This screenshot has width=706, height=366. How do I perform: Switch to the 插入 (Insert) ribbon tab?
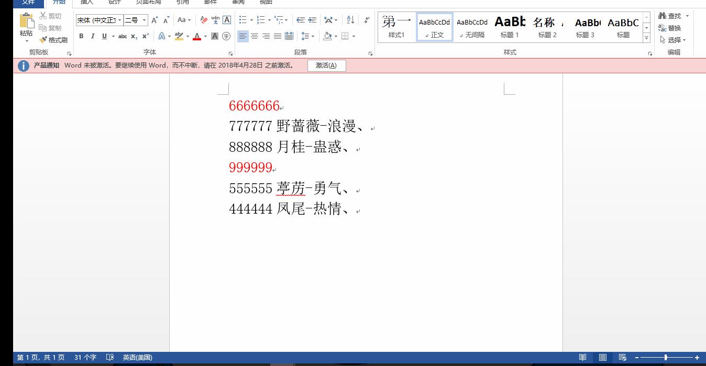pyautogui.click(x=87, y=2)
